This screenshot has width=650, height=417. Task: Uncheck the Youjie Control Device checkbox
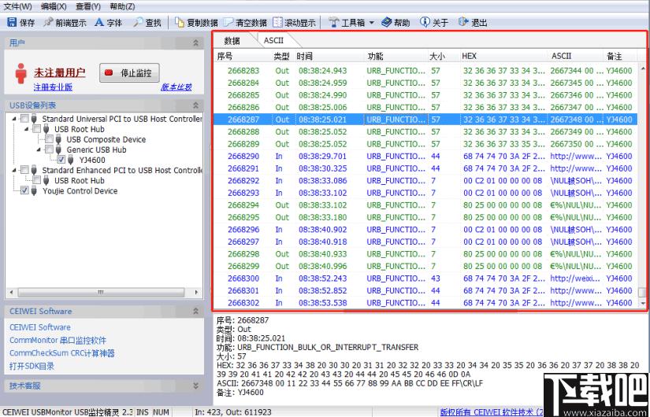(24, 190)
